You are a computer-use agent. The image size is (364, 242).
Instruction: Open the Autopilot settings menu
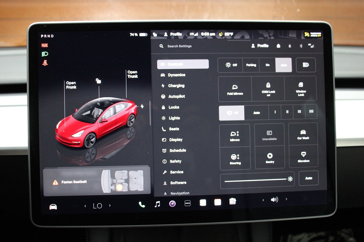[x=176, y=96]
